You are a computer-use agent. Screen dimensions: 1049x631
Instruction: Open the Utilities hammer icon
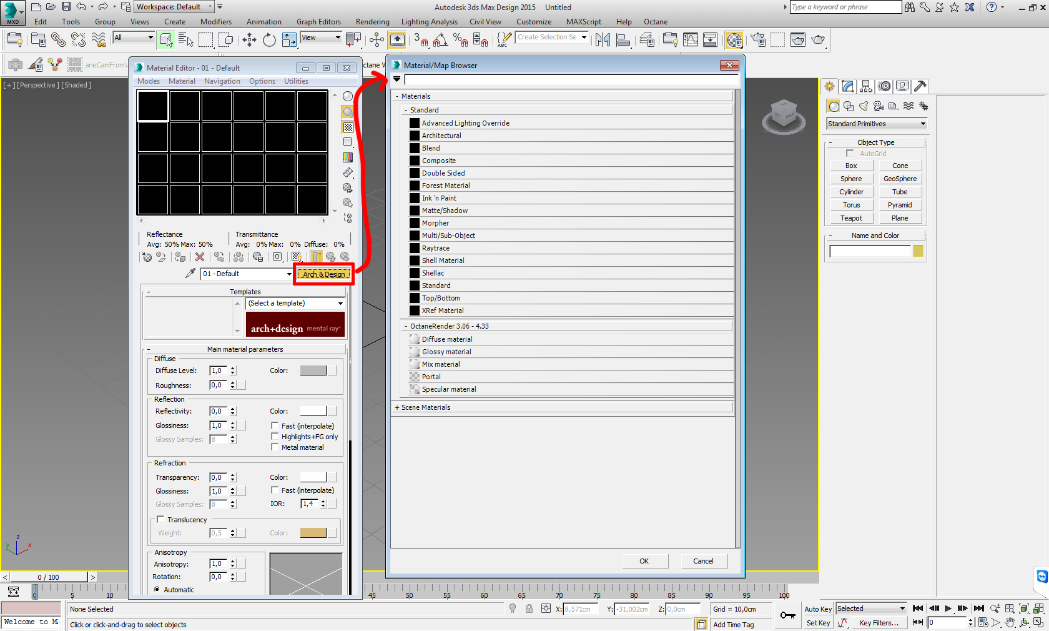click(x=920, y=86)
